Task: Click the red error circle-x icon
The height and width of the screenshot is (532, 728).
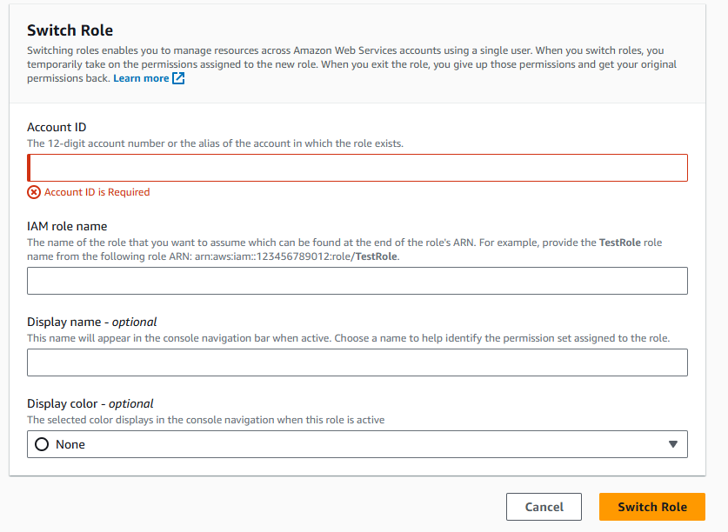Action: [x=33, y=192]
